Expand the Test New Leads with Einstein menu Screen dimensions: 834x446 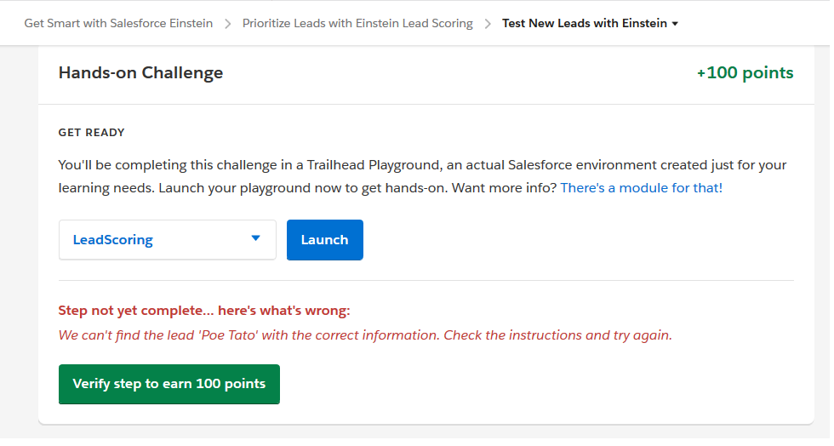click(x=585, y=23)
